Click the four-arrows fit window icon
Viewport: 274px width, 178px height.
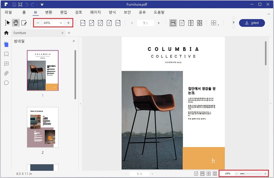(100, 23)
